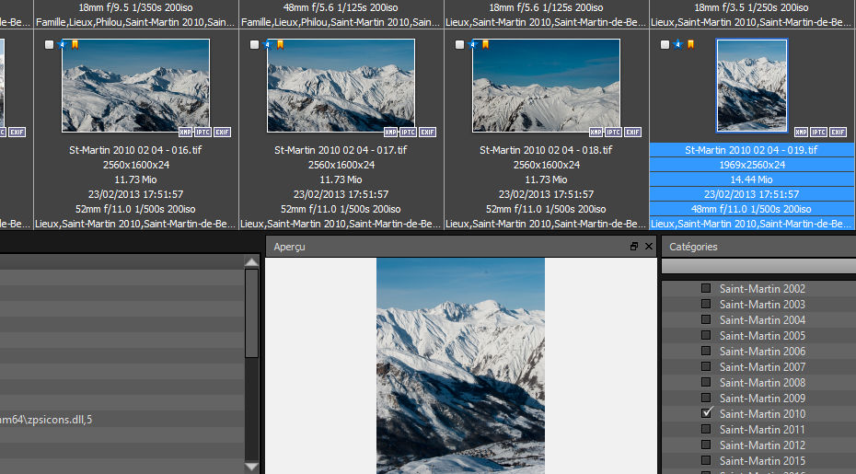Click the highlighted name 'St-Martin 2010 02 04 - 019.tif'
Screen dimensions: 856x474
pos(751,150)
